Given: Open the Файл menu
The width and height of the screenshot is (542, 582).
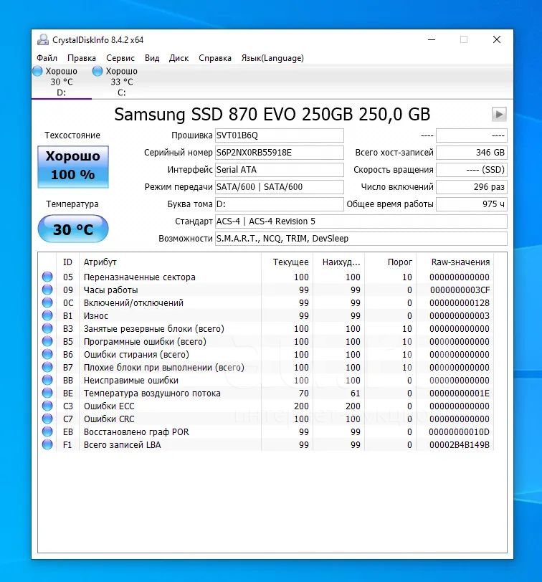Looking at the screenshot, I should pos(47,58).
